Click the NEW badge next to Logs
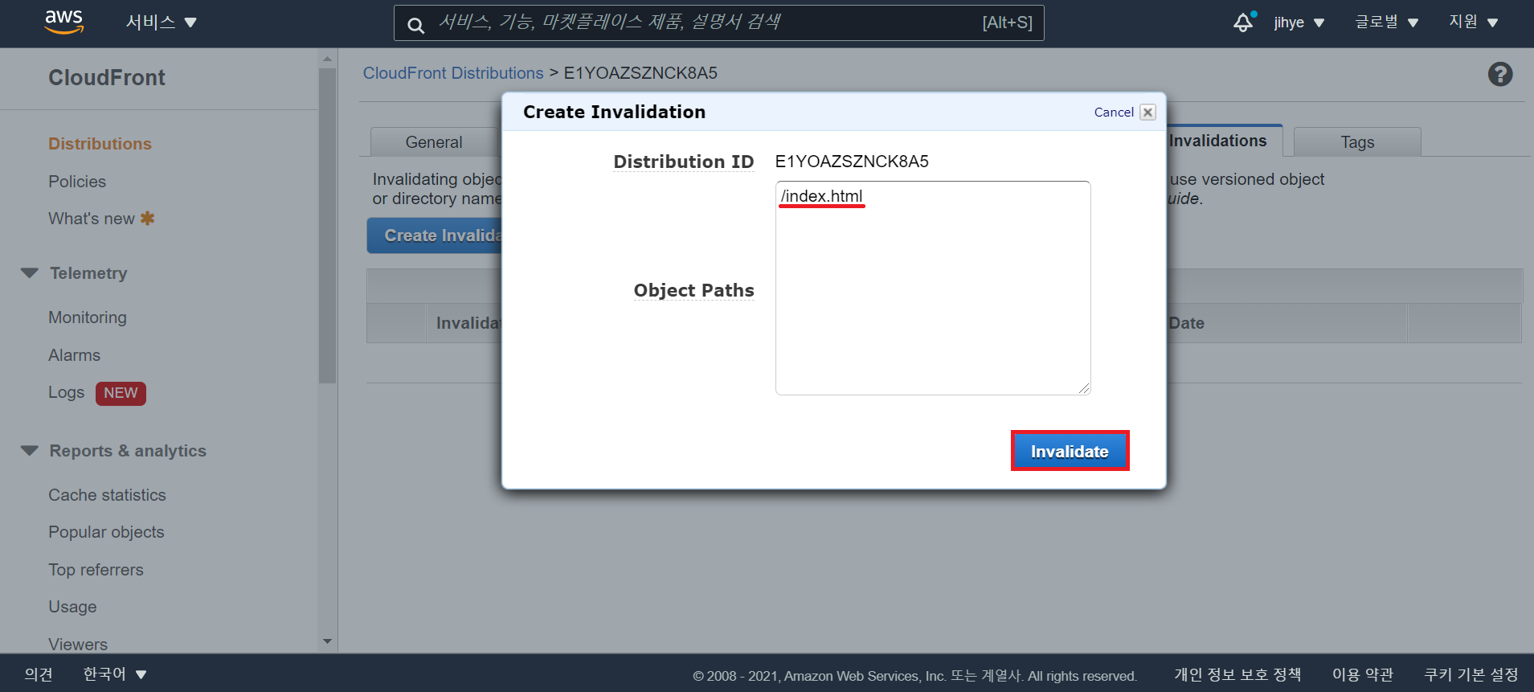The width and height of the screenshot is (1534, 692). 121,393
